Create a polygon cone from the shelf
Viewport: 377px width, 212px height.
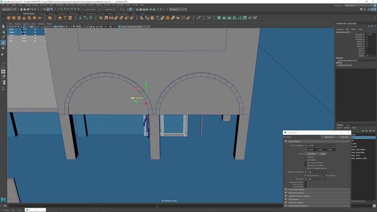[24, 18]
